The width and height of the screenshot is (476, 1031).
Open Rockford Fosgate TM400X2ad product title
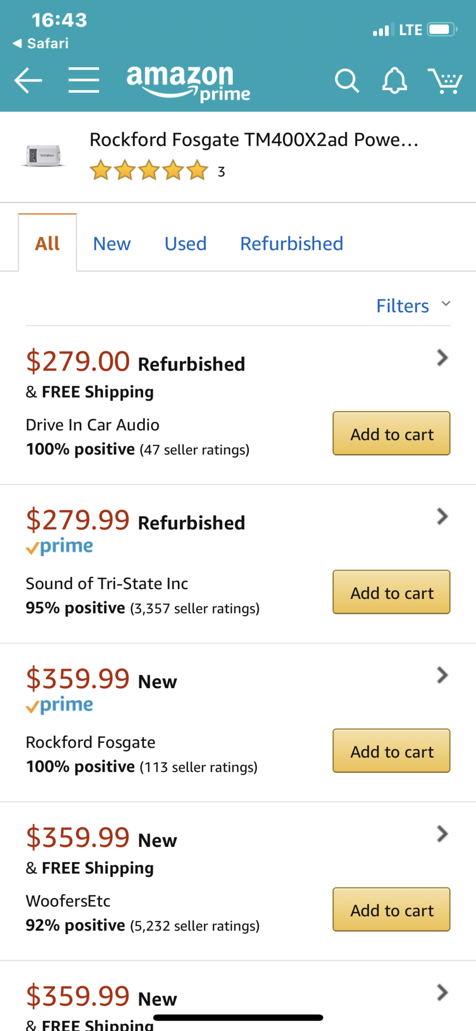tap(253, 140)
